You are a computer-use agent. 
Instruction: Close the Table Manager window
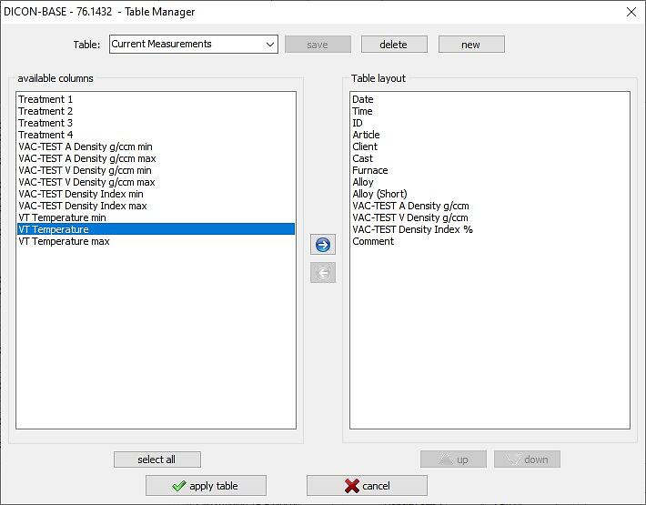click(x=631, y=12)
